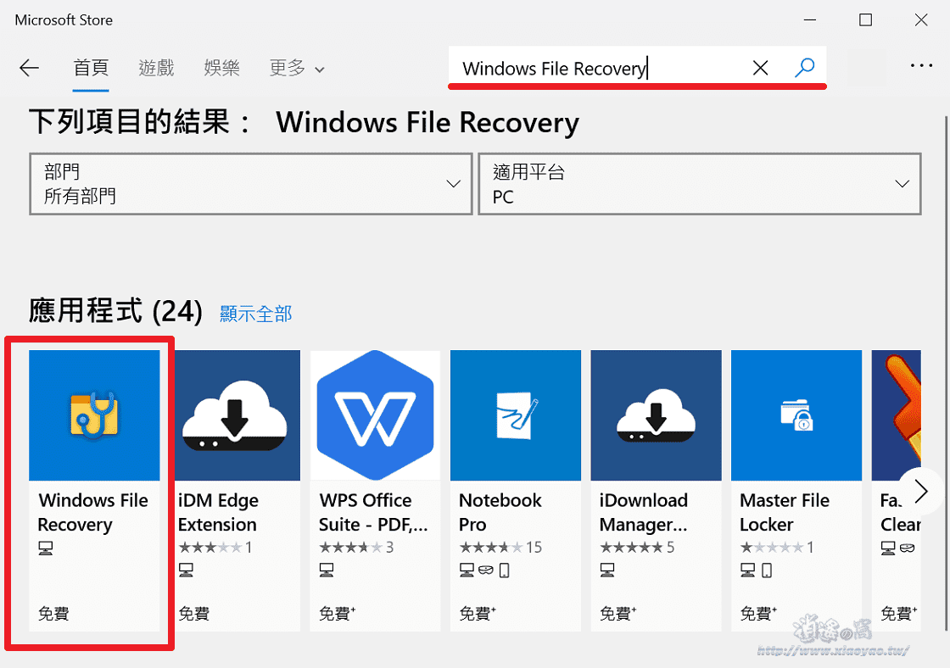
Task: Open the 部門 filter dropdown
Action: tap(251, 183)
